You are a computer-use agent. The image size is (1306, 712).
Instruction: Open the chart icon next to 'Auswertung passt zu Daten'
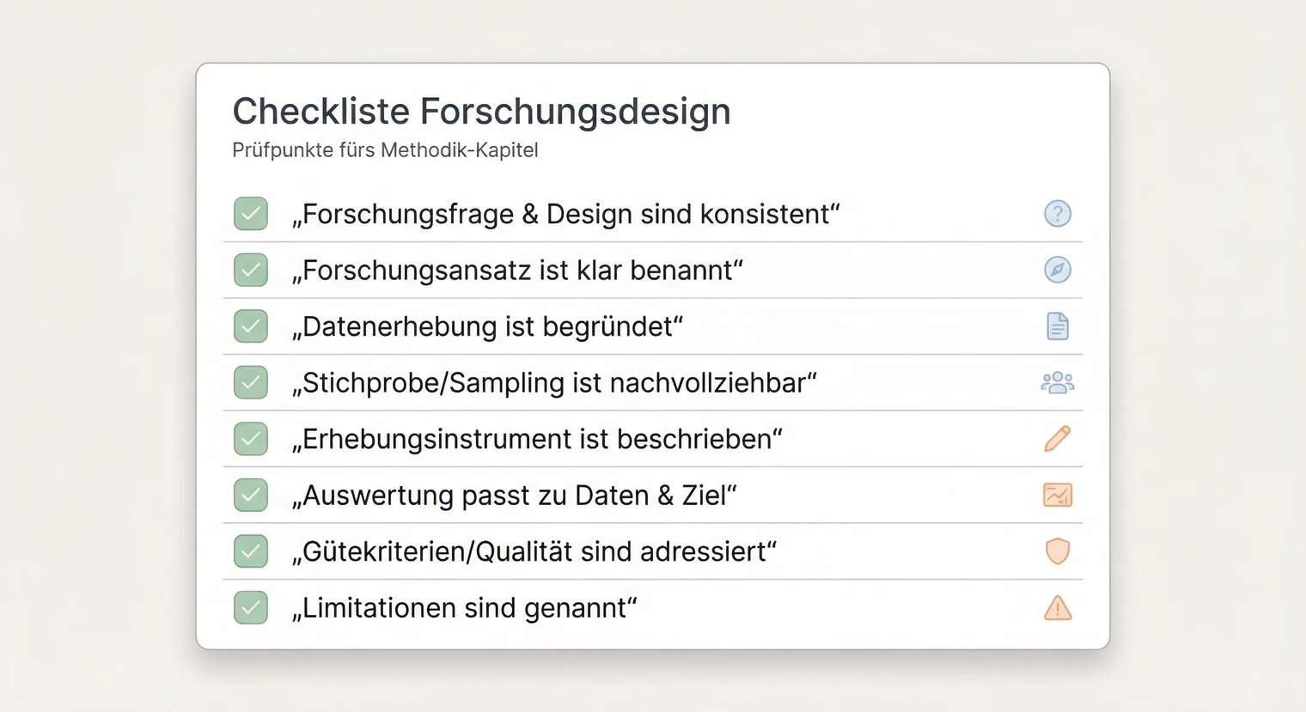pos(1058,495)
